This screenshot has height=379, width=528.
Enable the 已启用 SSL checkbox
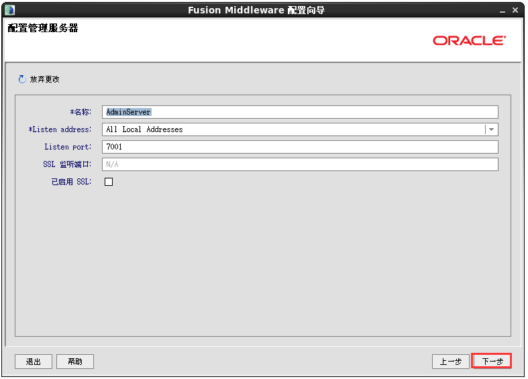109,182
